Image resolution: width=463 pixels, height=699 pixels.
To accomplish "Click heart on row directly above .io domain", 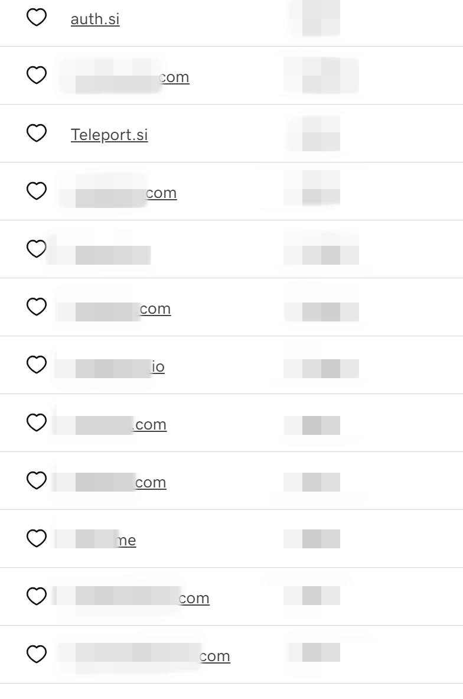I will click(37, 307).
